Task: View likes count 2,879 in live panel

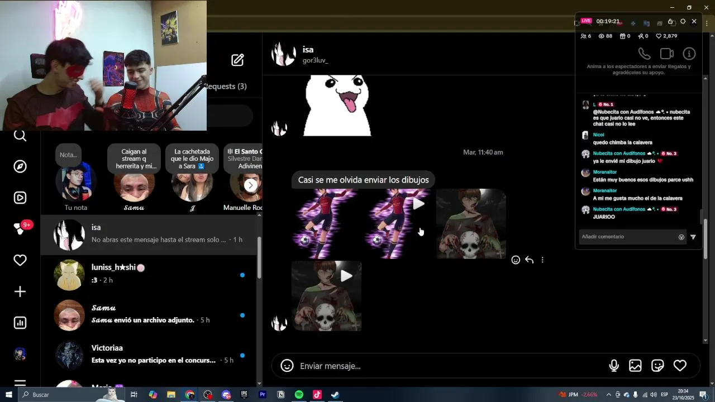Action: [x=666, y=36]
